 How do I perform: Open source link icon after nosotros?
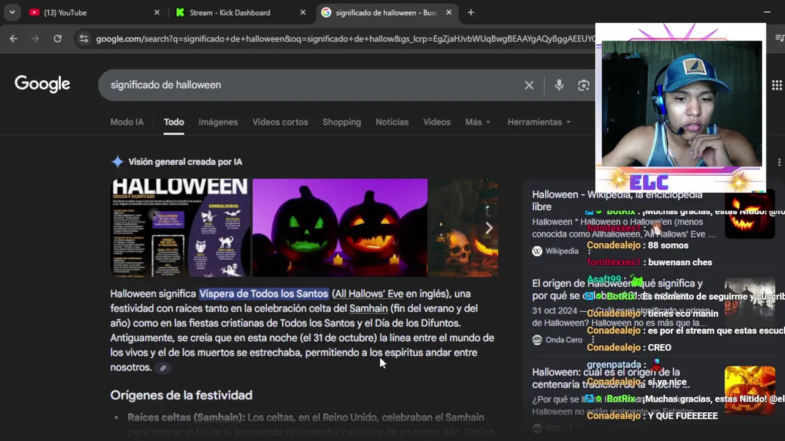click(163, 368)
